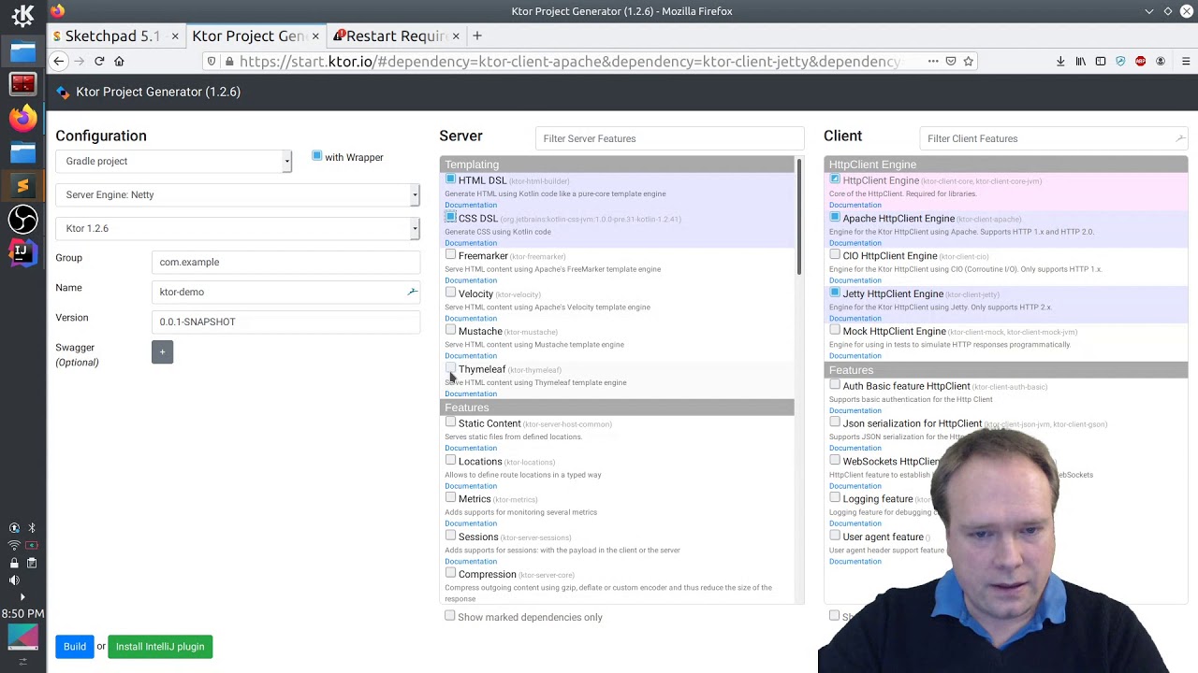The width and height of the screenshot is (1198, 673).
Task: Edit the Version field 0.0.1-SNAPSHOT
Action: [x=285, y=322]
